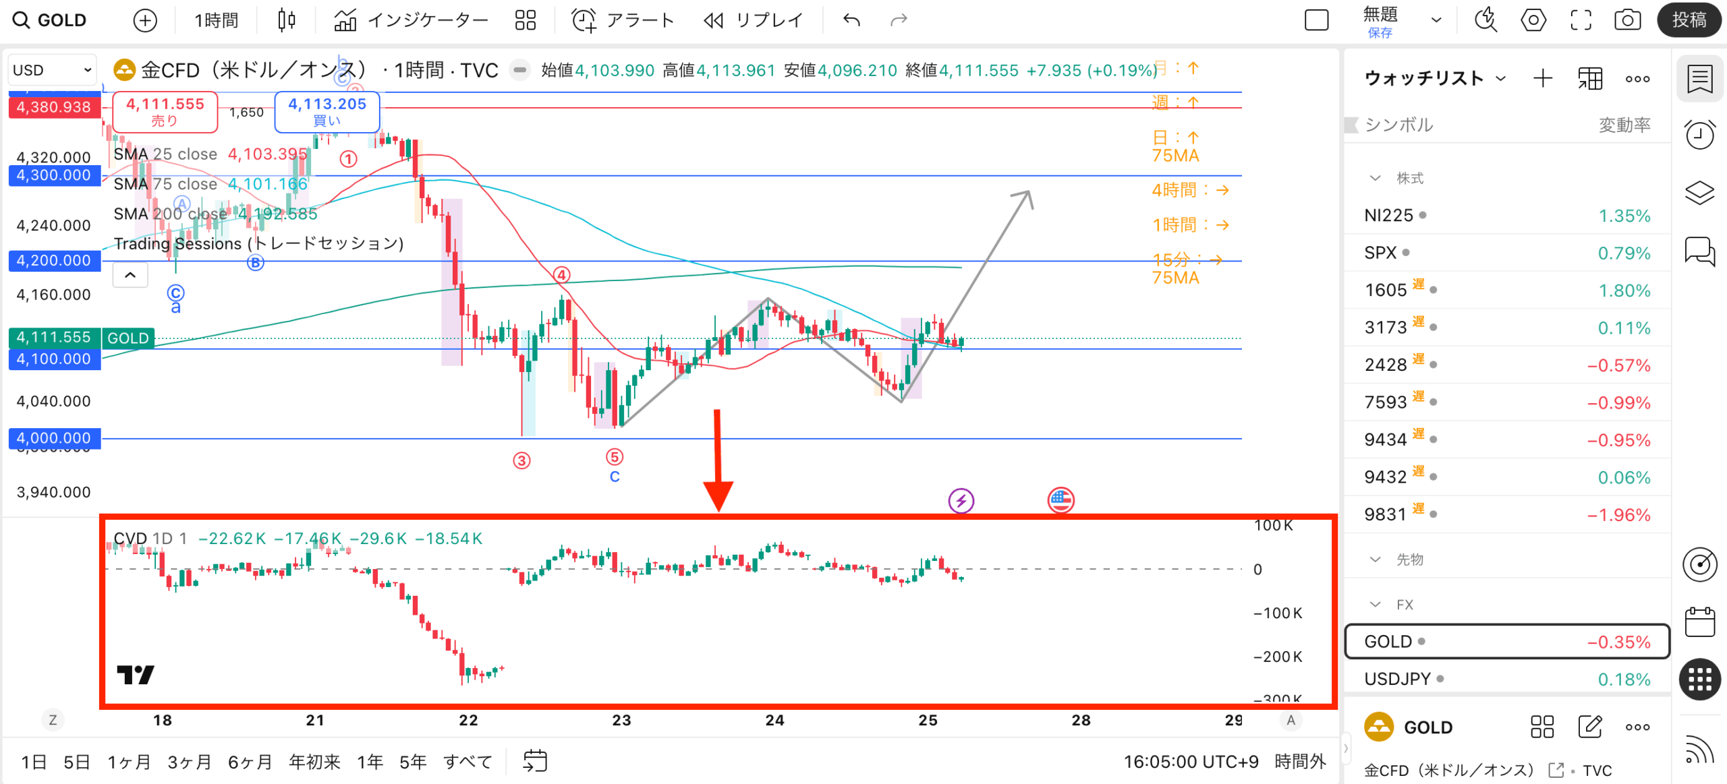Select the 3ヶ月 date range
The image size is (1727, 784).
pos(190,762)
